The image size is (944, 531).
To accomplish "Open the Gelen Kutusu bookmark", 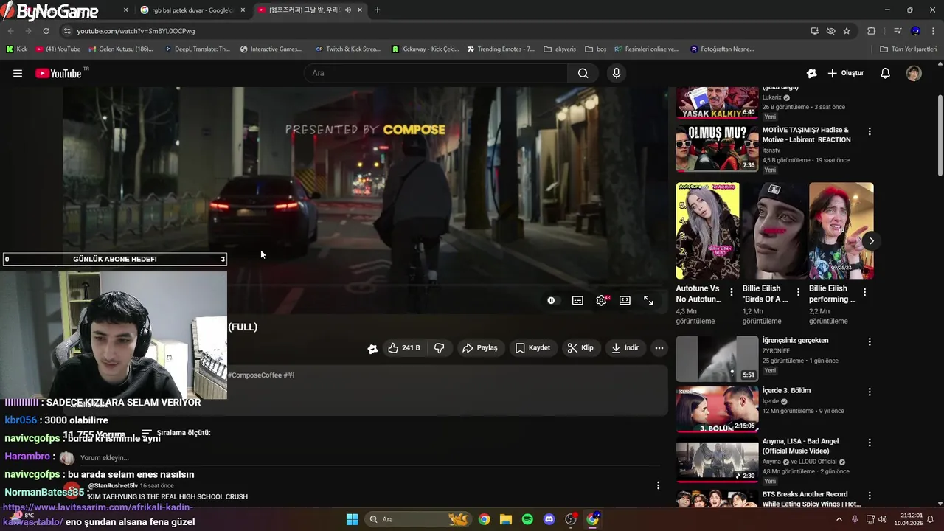I will pos(121,49).
